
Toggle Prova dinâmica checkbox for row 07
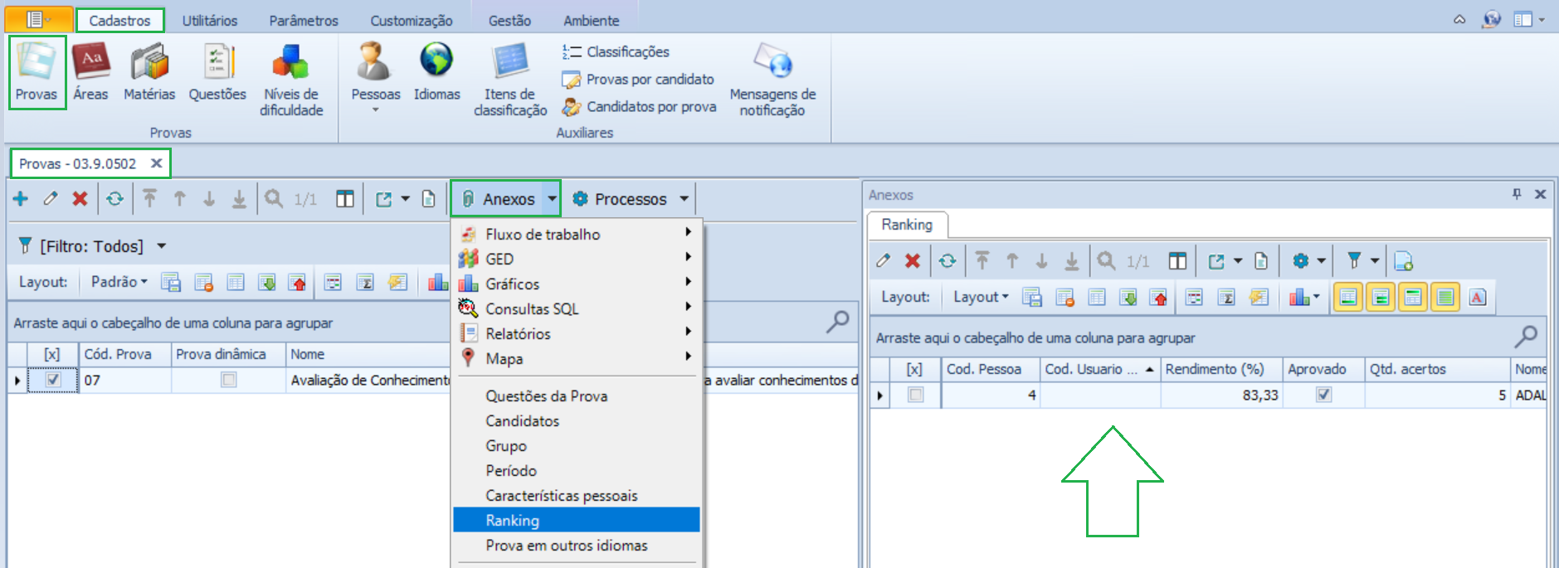point(228,380)
